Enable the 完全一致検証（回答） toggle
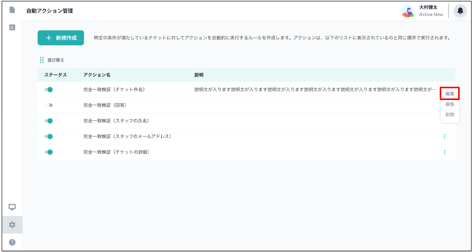Image resolution: width=473 pixels, height=252 pixels. tap(49, 105)
